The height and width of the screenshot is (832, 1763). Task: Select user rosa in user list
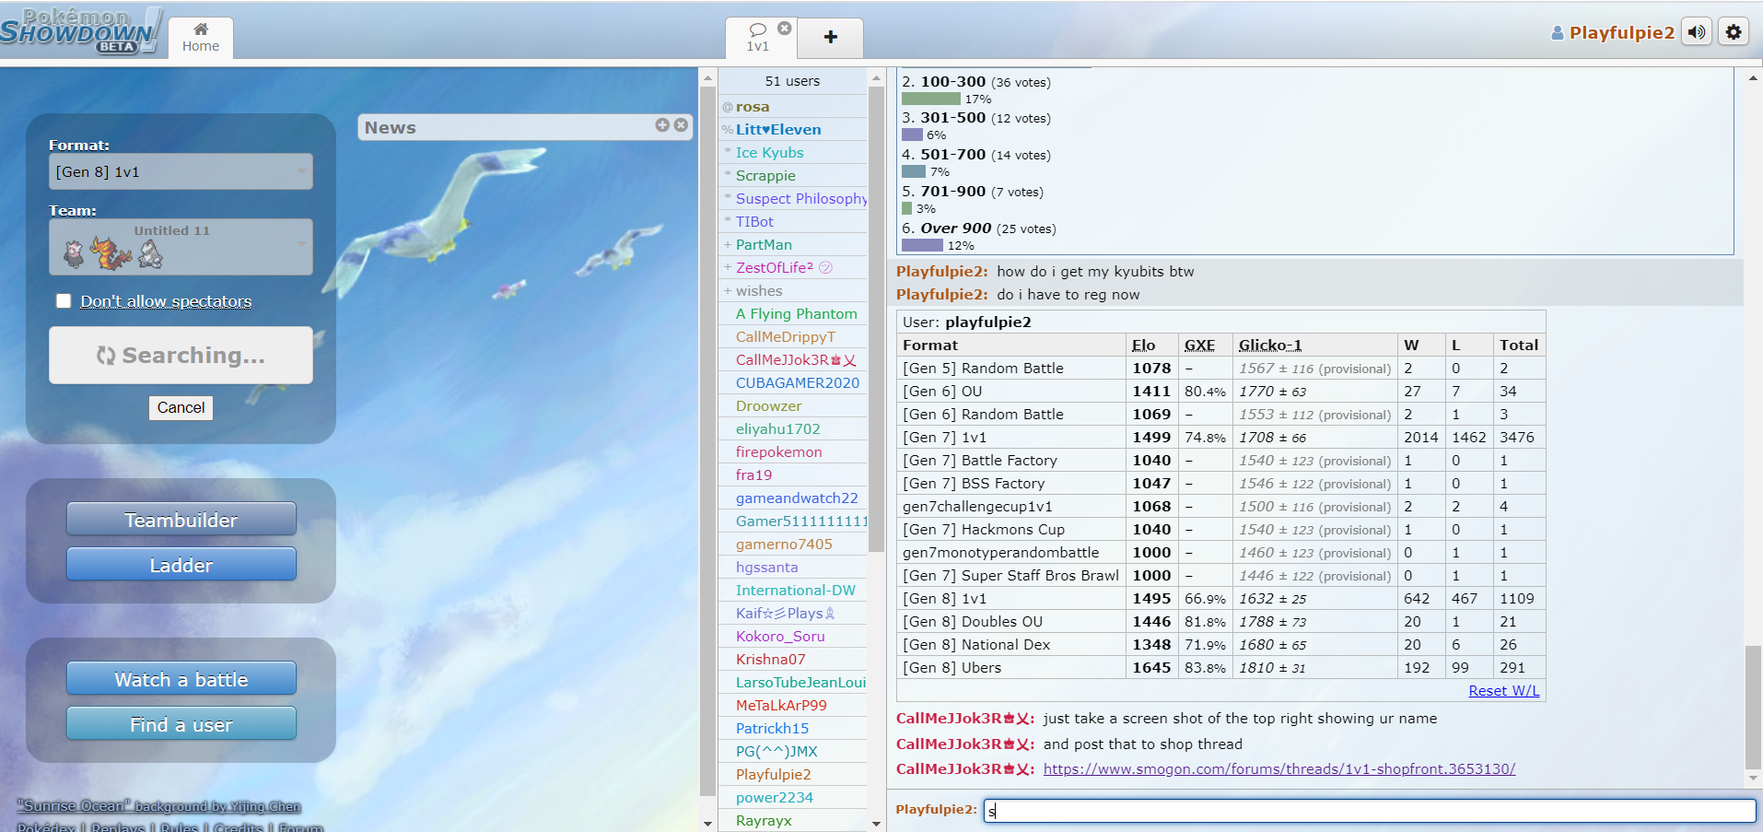792,107
